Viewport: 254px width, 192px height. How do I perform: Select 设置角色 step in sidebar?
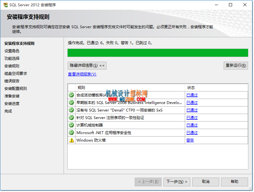[12, 51]
